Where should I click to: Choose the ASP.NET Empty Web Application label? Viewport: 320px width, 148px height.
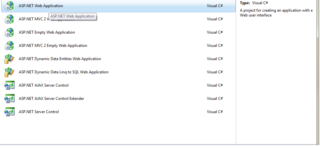point(47,32)
